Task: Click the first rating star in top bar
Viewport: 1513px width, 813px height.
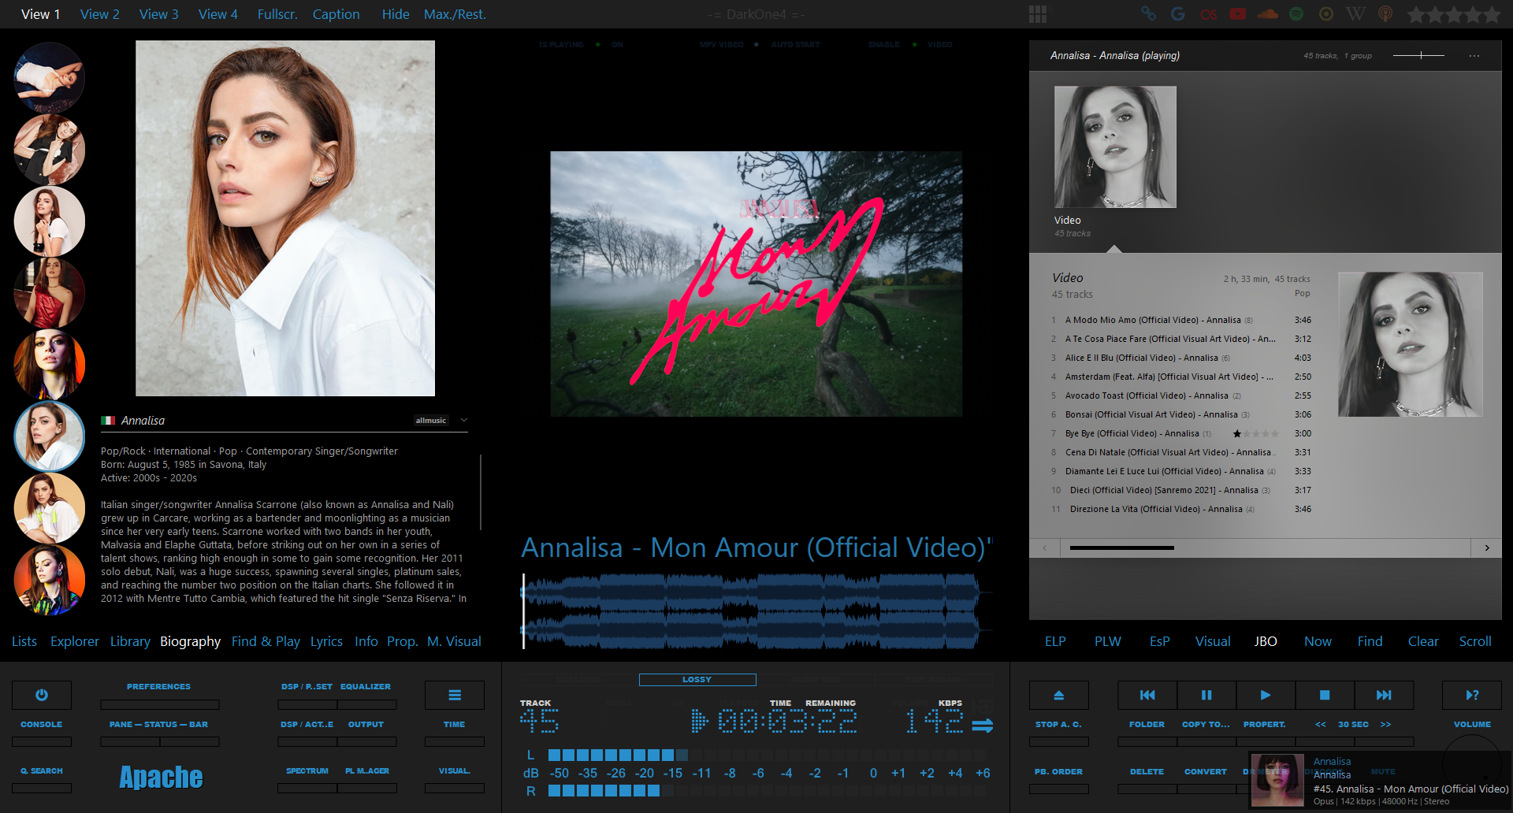Action: click(x=1416, y=14)
